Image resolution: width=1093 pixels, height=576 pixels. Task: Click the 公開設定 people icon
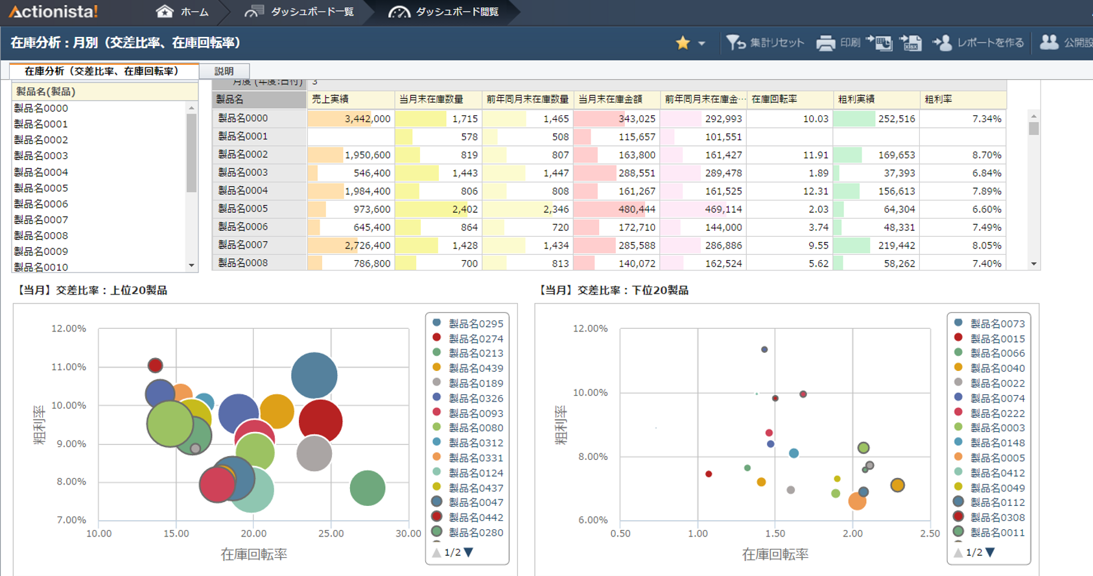(1049, 42)
